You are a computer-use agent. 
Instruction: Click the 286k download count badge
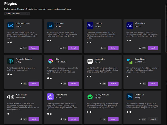click(104, 84)
